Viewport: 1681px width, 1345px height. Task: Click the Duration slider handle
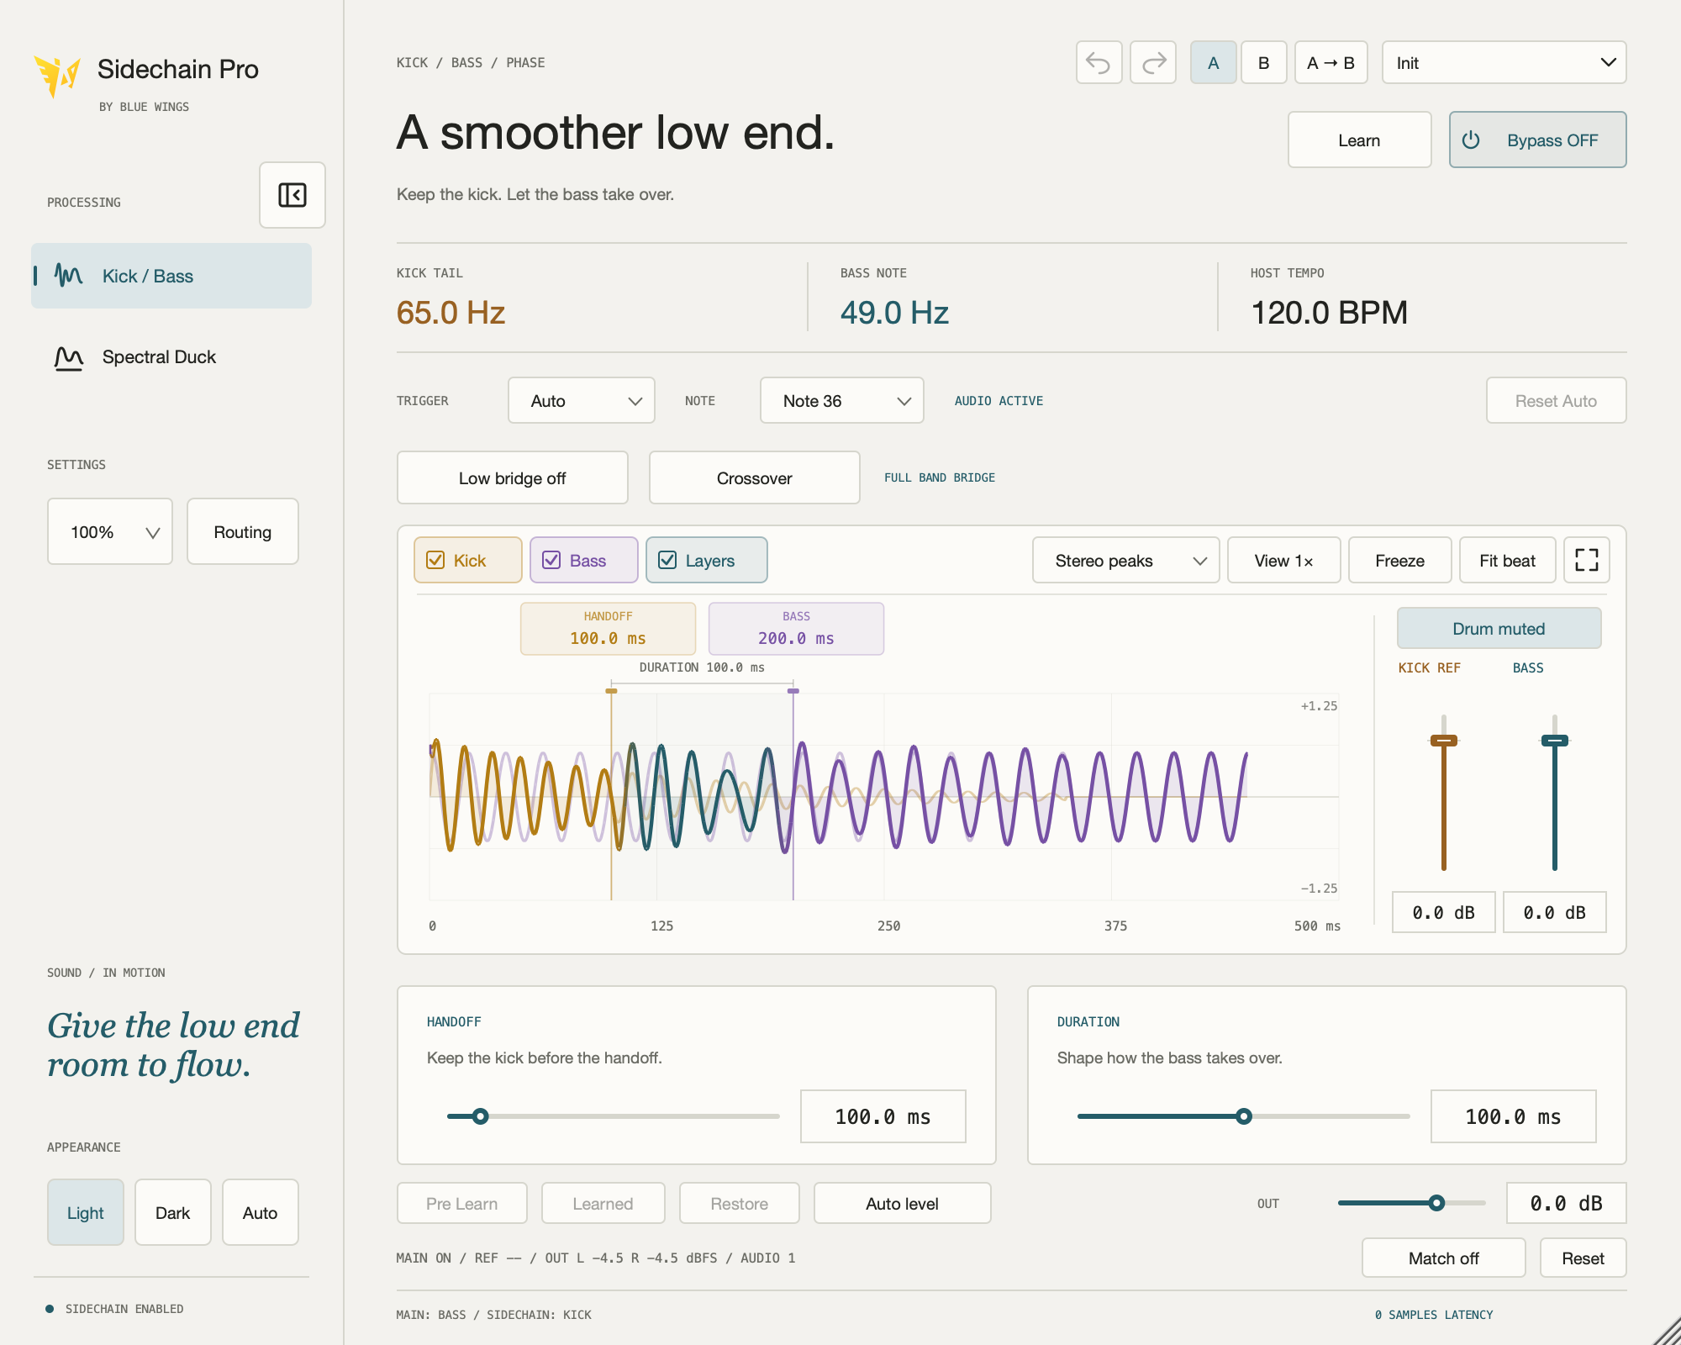click(x=1244, y=1116)
